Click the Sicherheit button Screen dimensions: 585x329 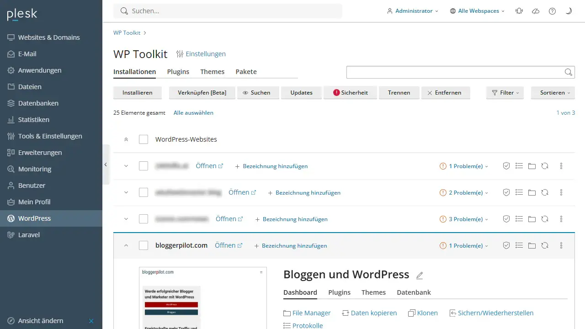pyautogui.click(x=351, y=93)
